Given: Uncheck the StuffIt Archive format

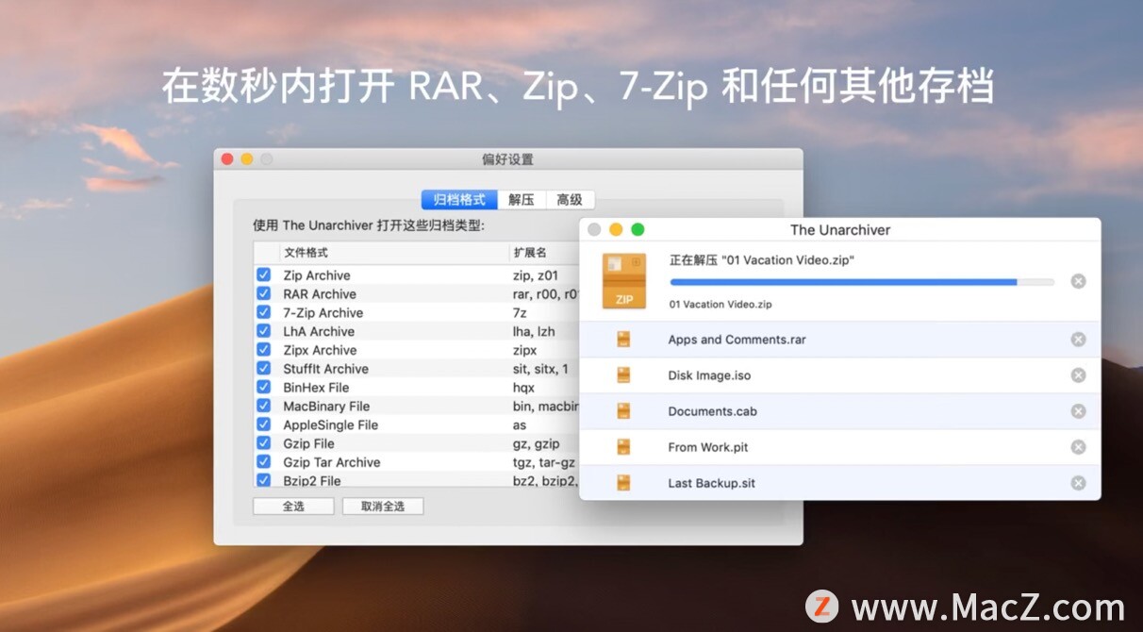Looking at the screenshot, I should (x=264, y=369).
